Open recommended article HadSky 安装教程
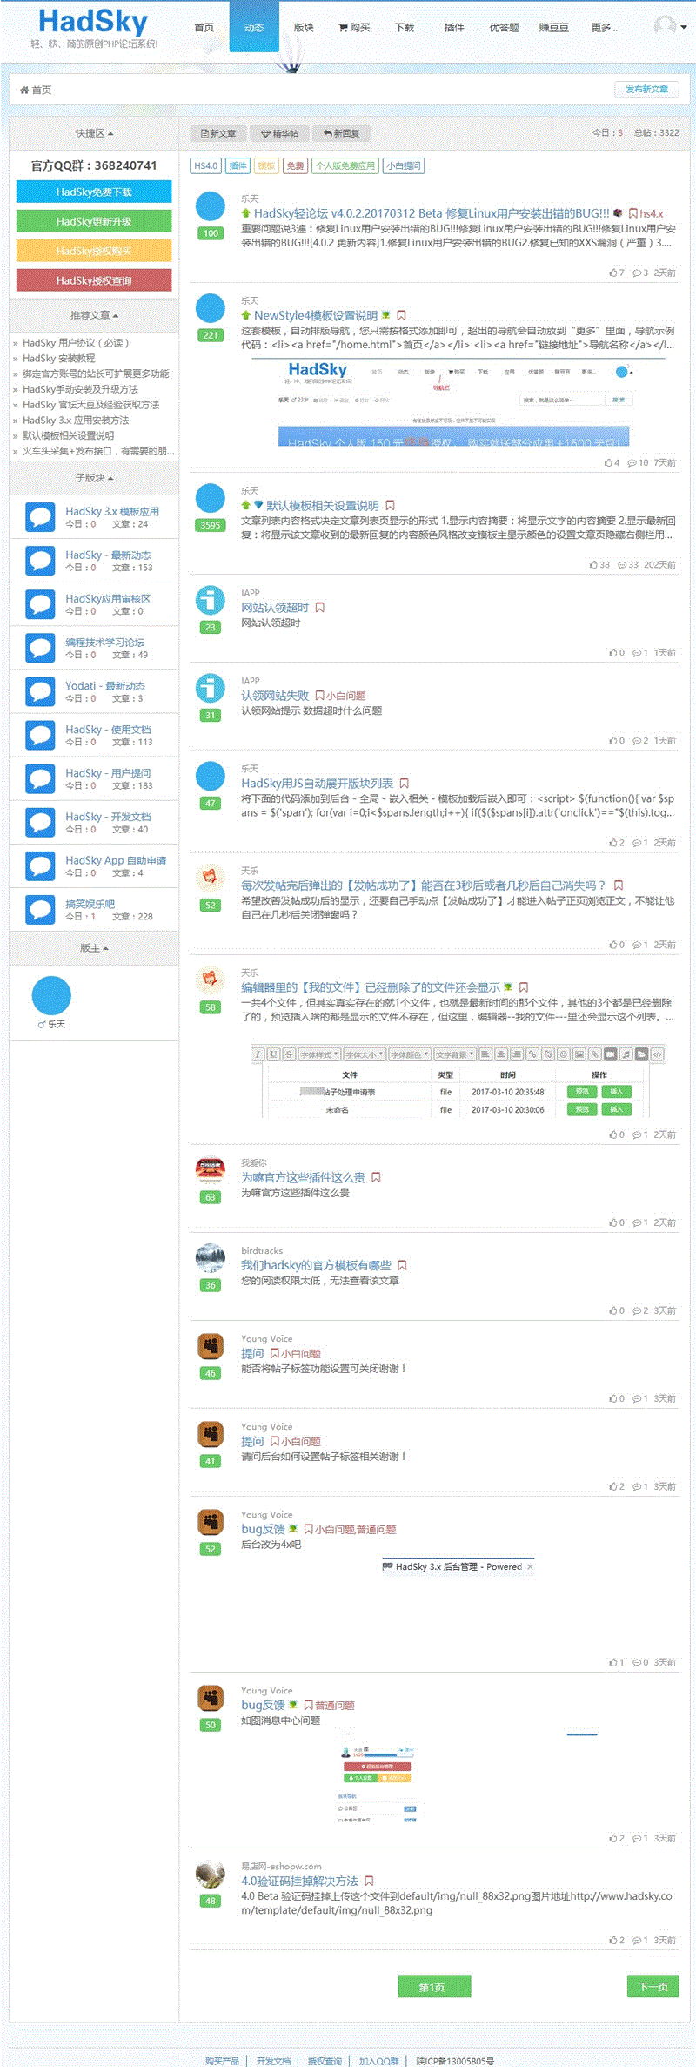Screen dimensions: 696x2067 [59, 359]
